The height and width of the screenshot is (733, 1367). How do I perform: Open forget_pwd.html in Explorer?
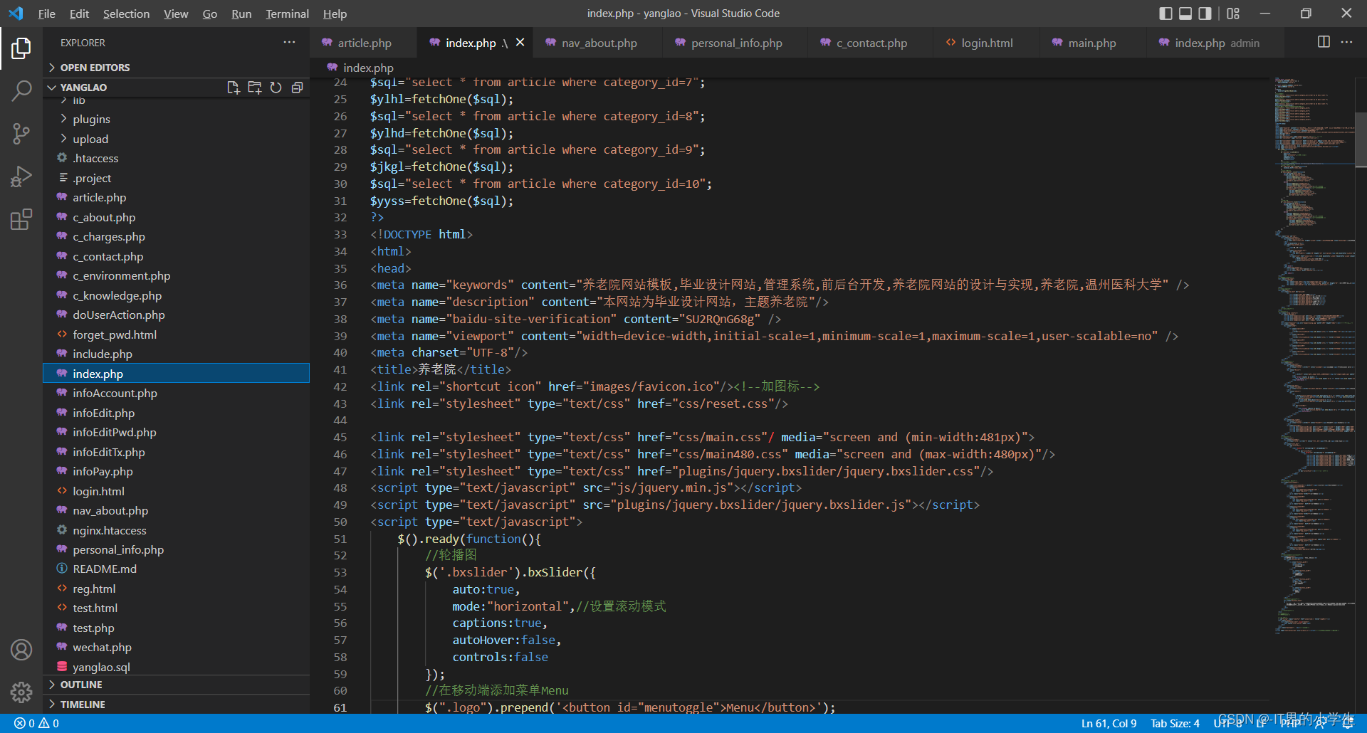[176, 334]
